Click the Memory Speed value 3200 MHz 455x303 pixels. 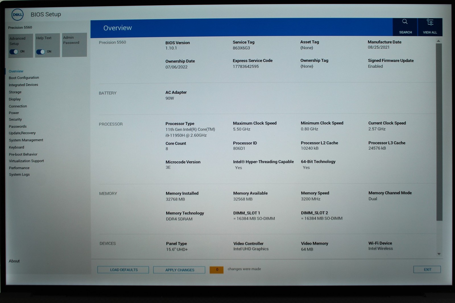tap(311, 199)
